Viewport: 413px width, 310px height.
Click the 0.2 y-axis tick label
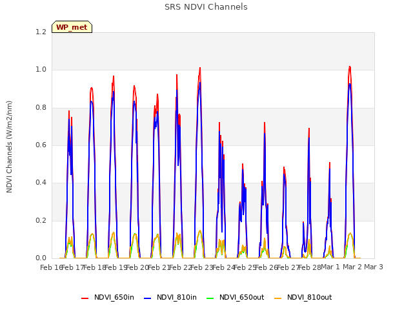pos(41,220)
